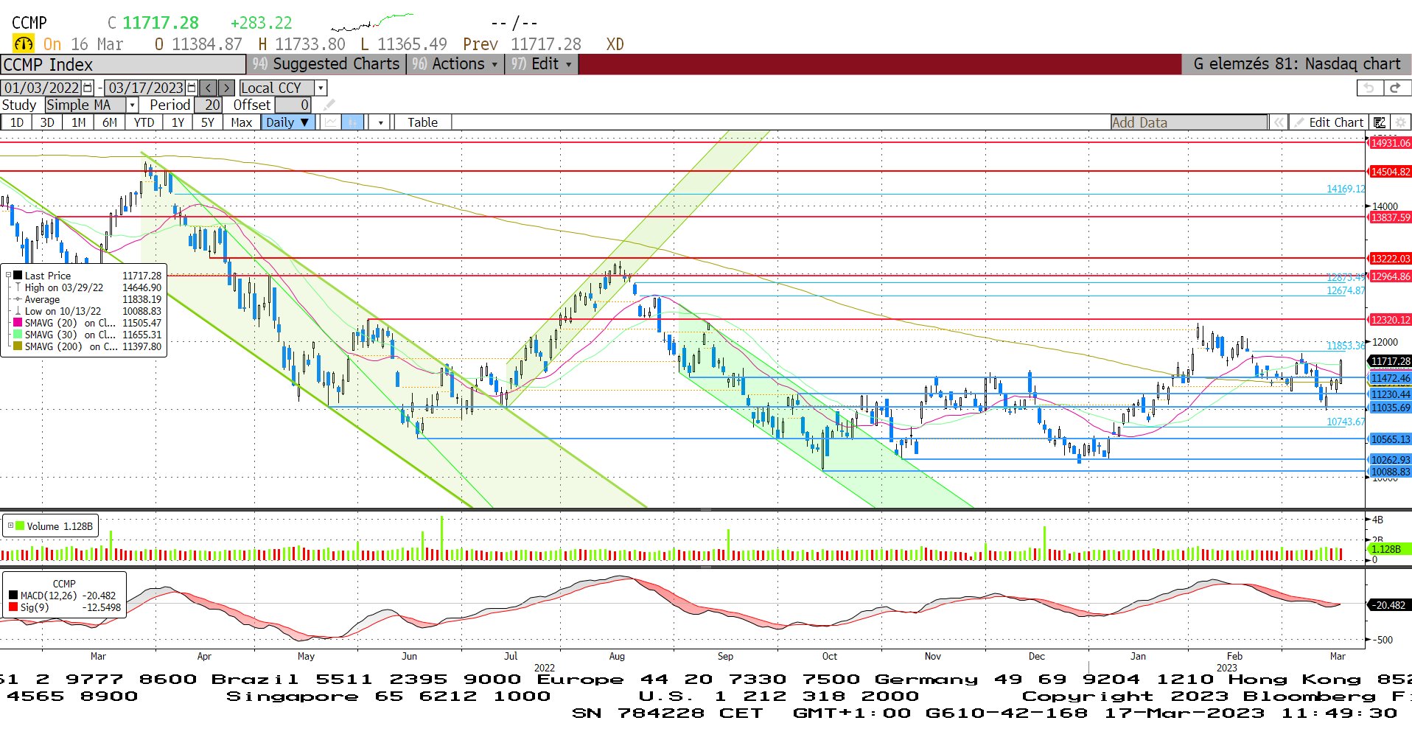Click the -20.482 MACD axis label
The image size is (1412, 754).
(x=1390, y=605)
